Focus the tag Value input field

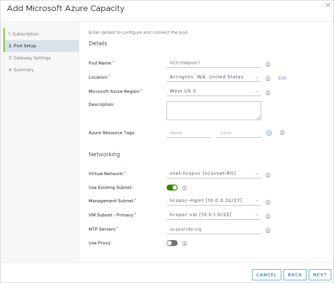click(239, 133)
